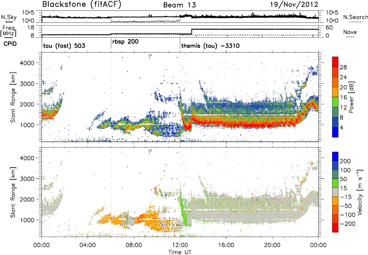Click the '08:00' time axis tick label
The width and height of the screenshot is (368, 255).
click(134, 245)
